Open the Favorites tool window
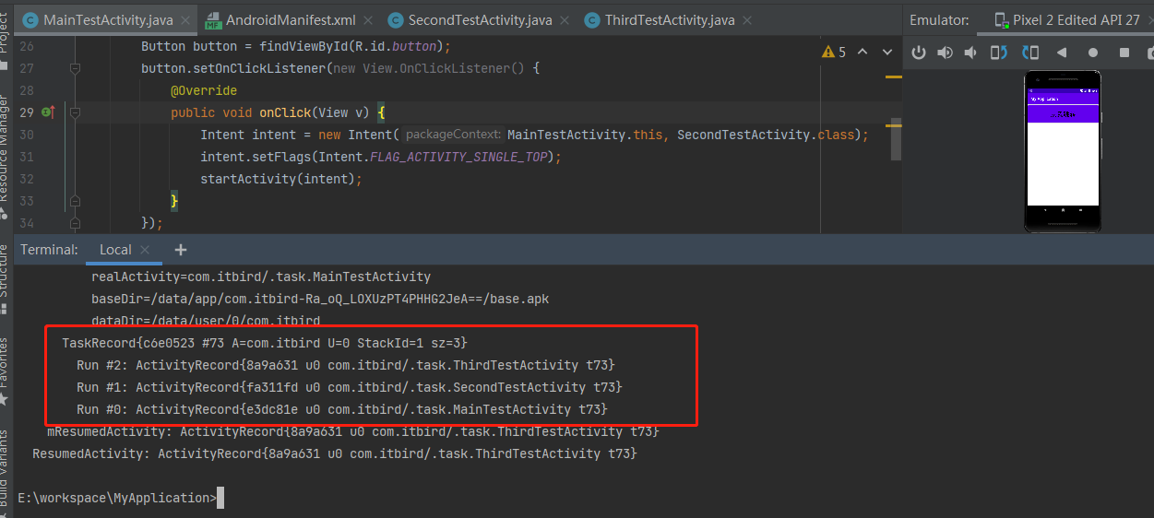The width and height of the screenshot is (1154, 518). coord(5,369)
